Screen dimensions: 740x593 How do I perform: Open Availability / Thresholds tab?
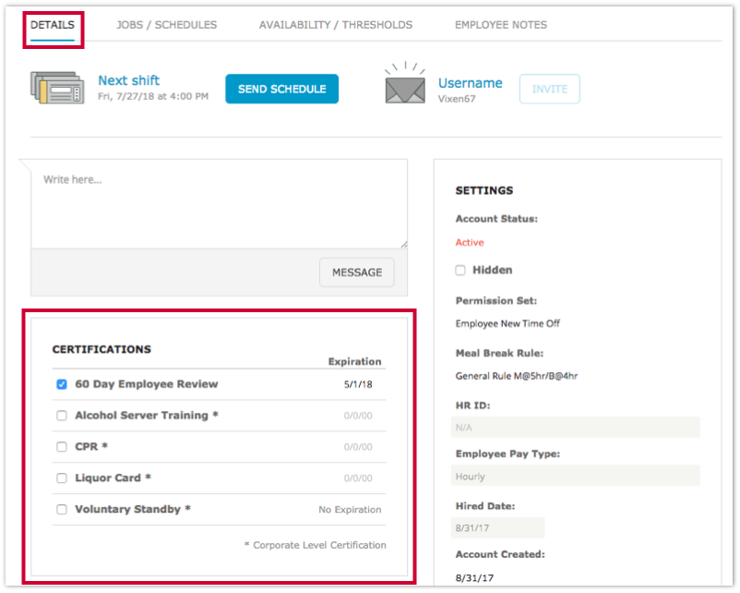tap(336, 25)
